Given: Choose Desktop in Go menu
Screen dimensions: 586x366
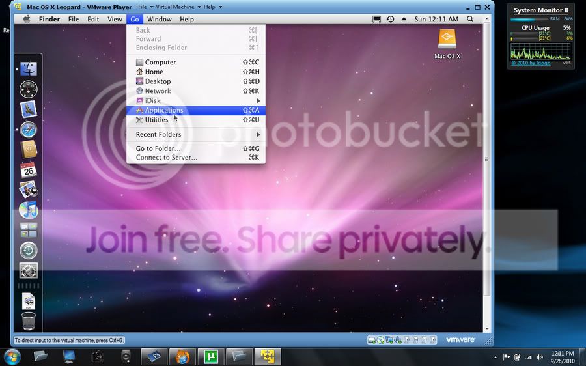Looking at the screenshot, I should tap(196, 81).
